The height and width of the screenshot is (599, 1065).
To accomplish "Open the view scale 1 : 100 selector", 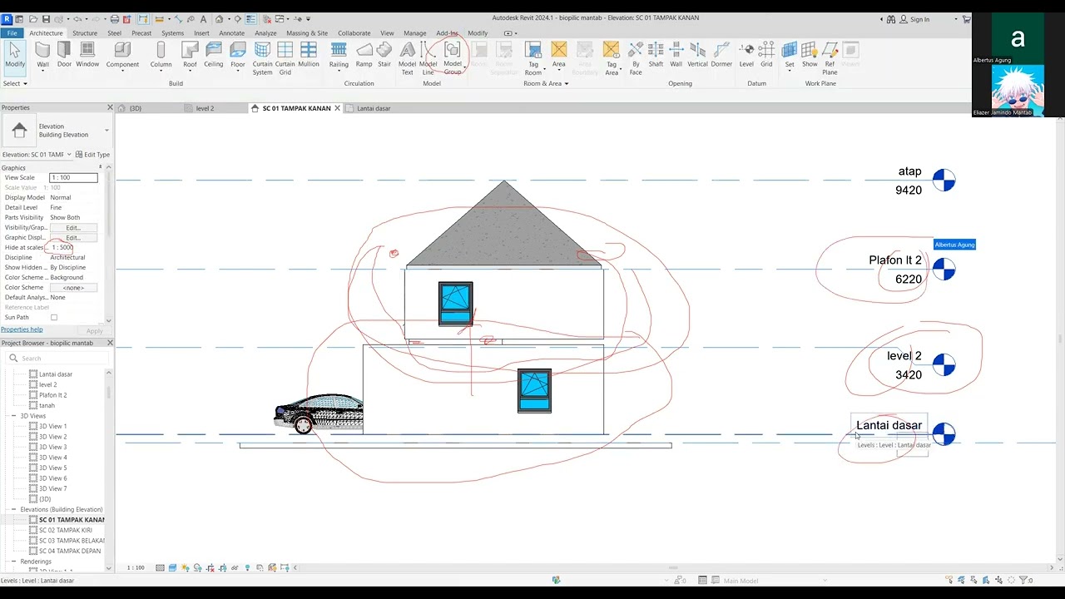I will click(136, 568).
